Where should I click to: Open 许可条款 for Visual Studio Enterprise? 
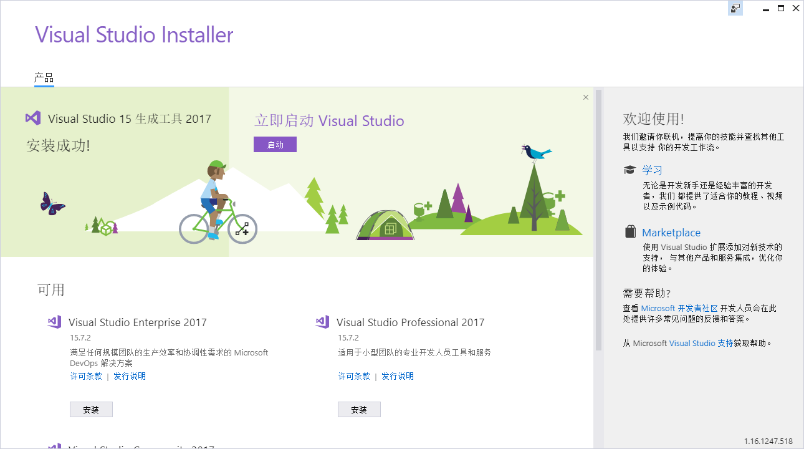pyautogui.click(x=86, y=376)
